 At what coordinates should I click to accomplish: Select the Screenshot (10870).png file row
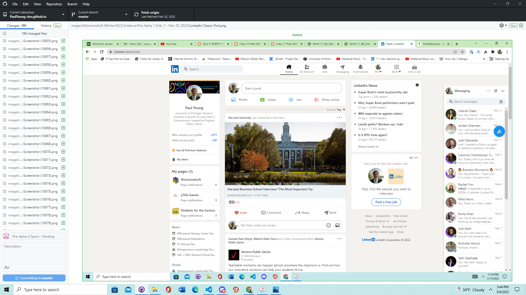(34, 152)
